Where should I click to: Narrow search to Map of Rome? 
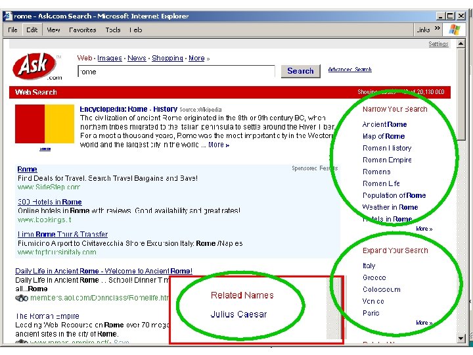(x=384, y=136)
